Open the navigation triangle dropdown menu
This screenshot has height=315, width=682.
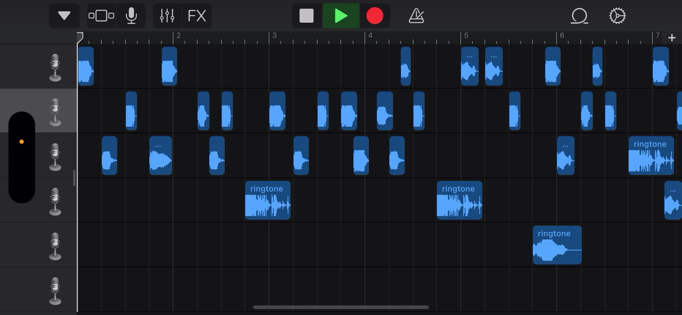64,16
